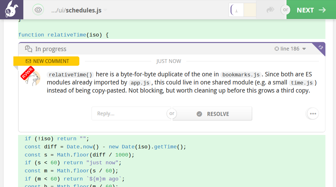Click the function relativeTime(iso) code line
Viewport: 336px width, 187px height.
click(x=63, y=35)
